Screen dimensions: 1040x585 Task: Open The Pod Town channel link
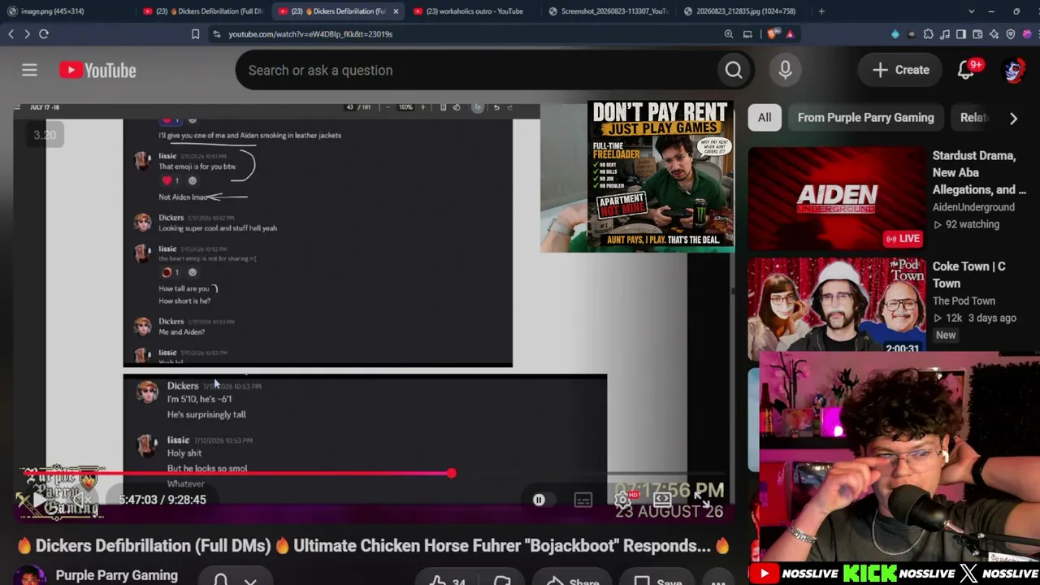tap(964, 301)
